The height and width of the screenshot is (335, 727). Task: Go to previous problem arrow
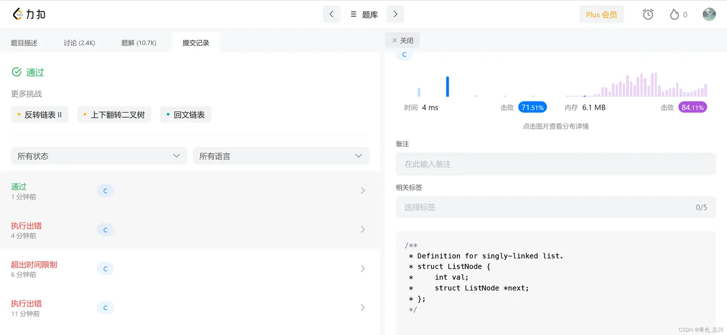331,14
